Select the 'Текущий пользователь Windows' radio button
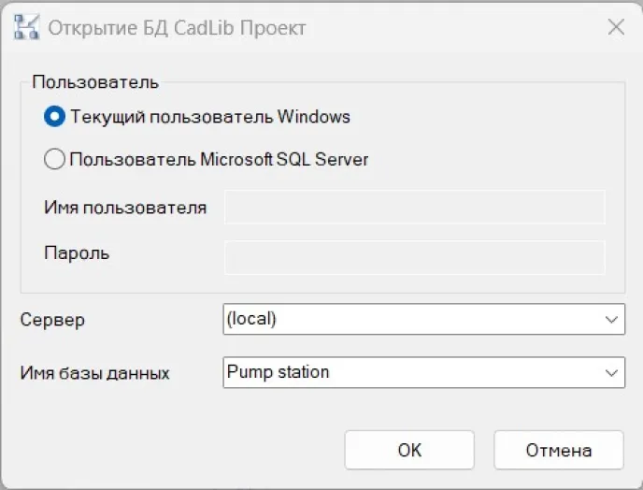 click(55, 117)
